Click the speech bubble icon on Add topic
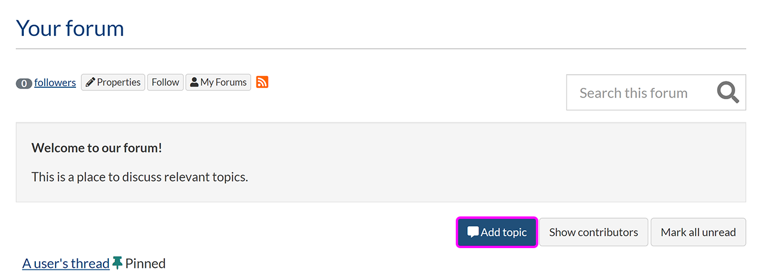Image resolution: width=762 pixels, height=278 pixels. click(473, 232)
